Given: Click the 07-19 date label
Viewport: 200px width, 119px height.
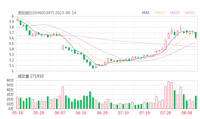Looking at the screenshot, I should 145,113.
